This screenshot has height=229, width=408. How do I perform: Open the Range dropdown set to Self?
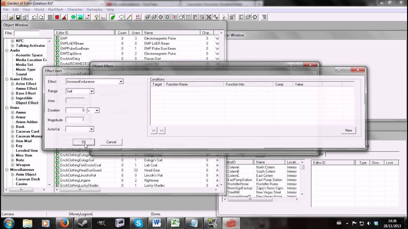(91, 91)
